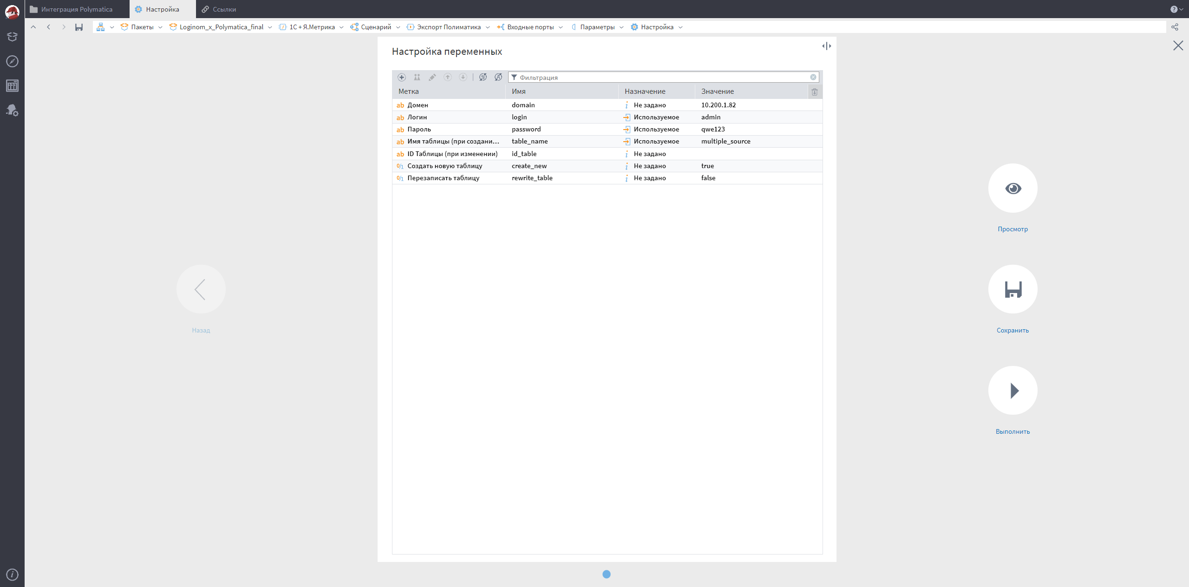Click Используемое in the login row
The image size is (1189, 587).
pos(656,117)
